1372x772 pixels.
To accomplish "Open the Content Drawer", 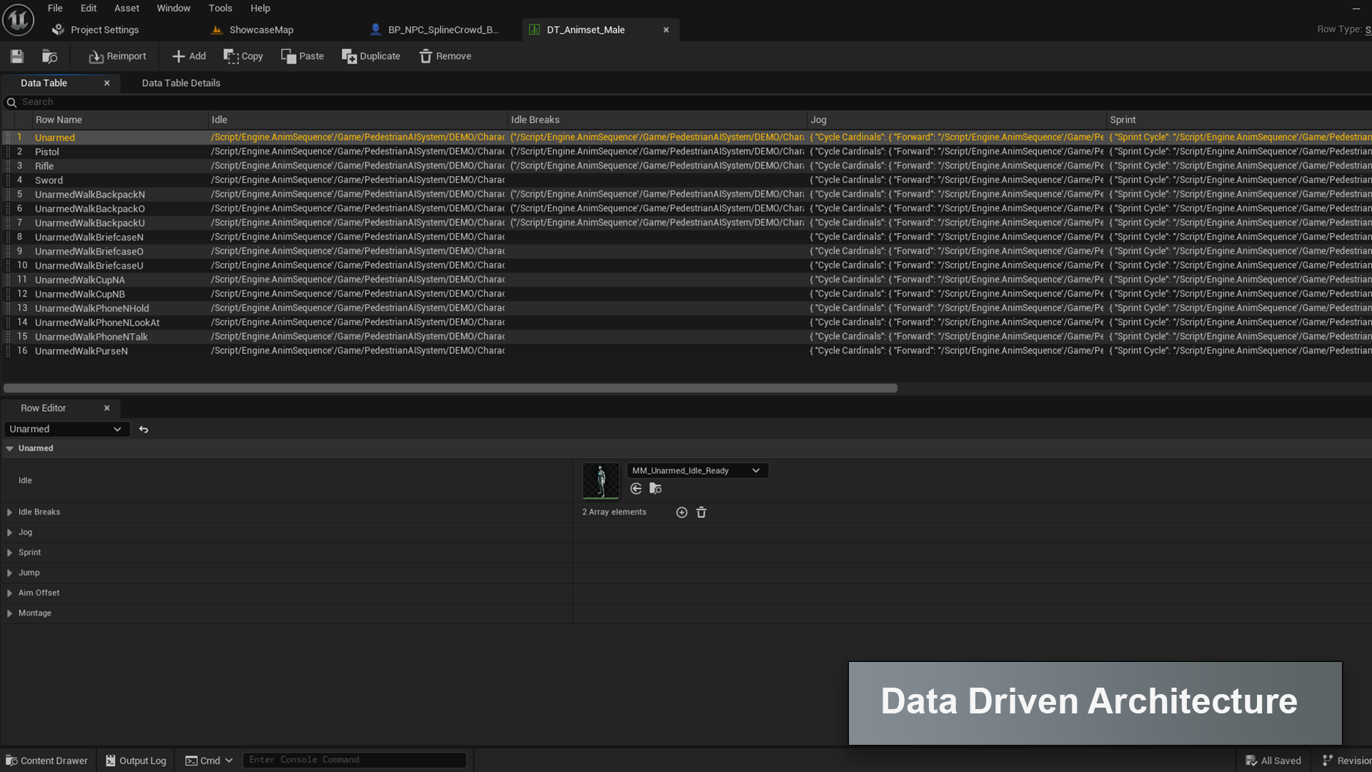I will click(x=47, y=761).
